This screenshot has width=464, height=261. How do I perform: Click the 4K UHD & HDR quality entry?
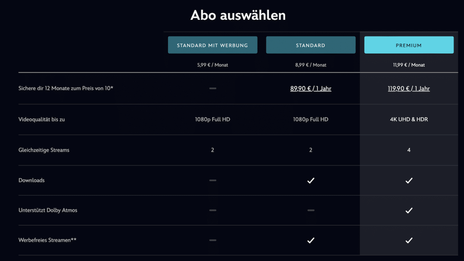point(409,119)
